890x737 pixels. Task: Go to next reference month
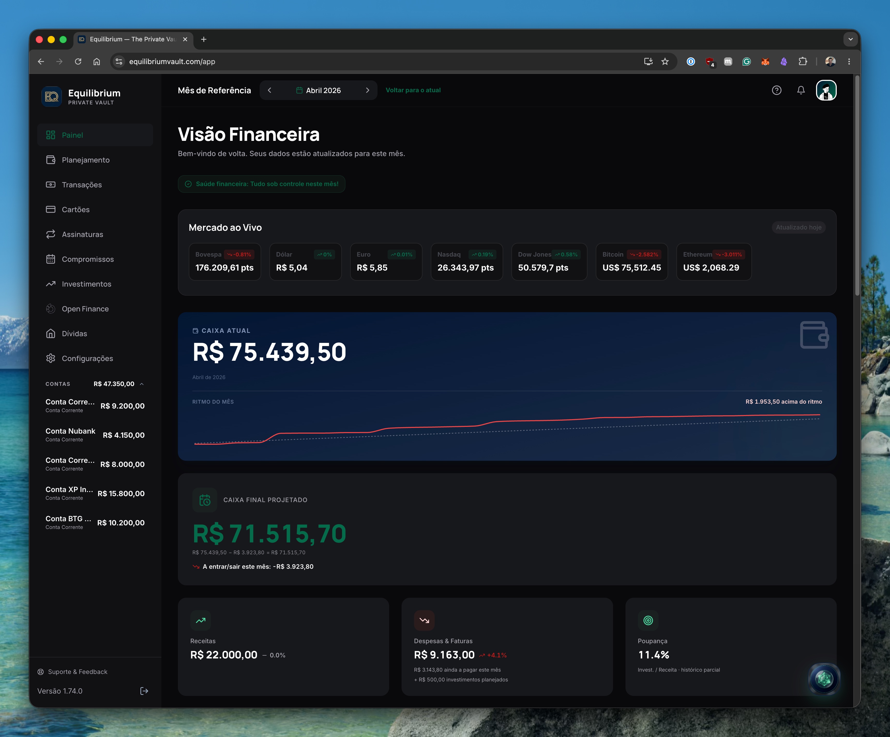tap(367, 90)
